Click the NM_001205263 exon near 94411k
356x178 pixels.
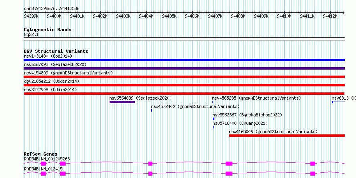(313, 164)
